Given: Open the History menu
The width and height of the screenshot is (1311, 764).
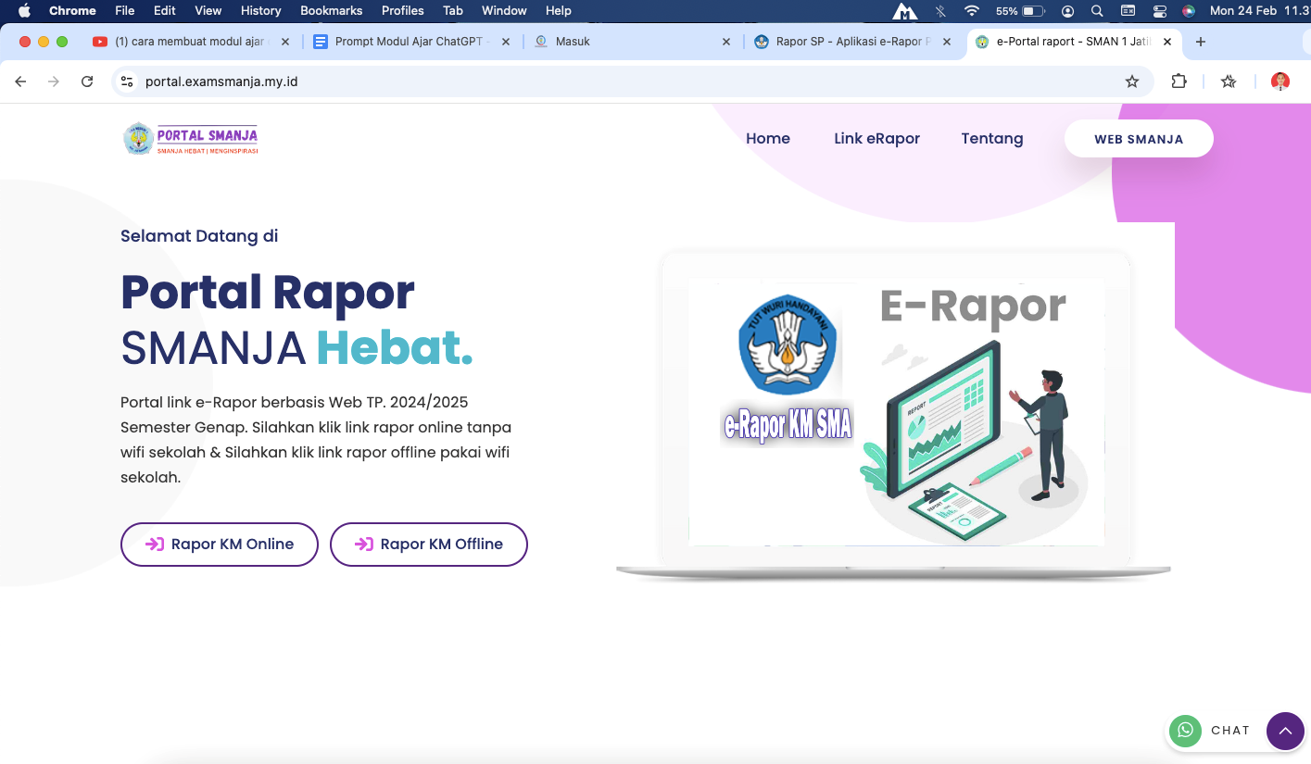Looking at the screenshot, I should pyautogui.click(x=260, y=11).
